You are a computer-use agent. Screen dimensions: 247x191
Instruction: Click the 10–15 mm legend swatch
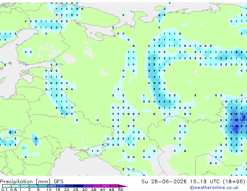click(x=51, y=186)
